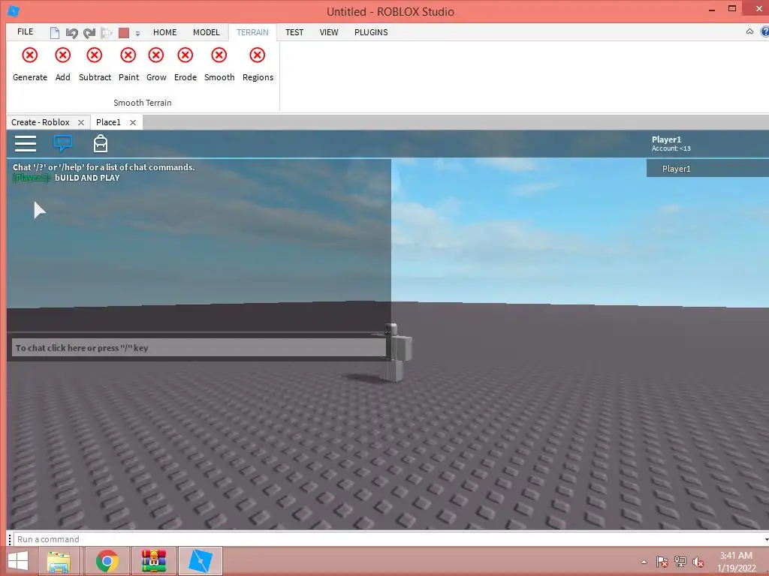Click the in-game chat input bar
This screenshot has height=576, width=769.
pyautogui.click(x=198, y=348)
